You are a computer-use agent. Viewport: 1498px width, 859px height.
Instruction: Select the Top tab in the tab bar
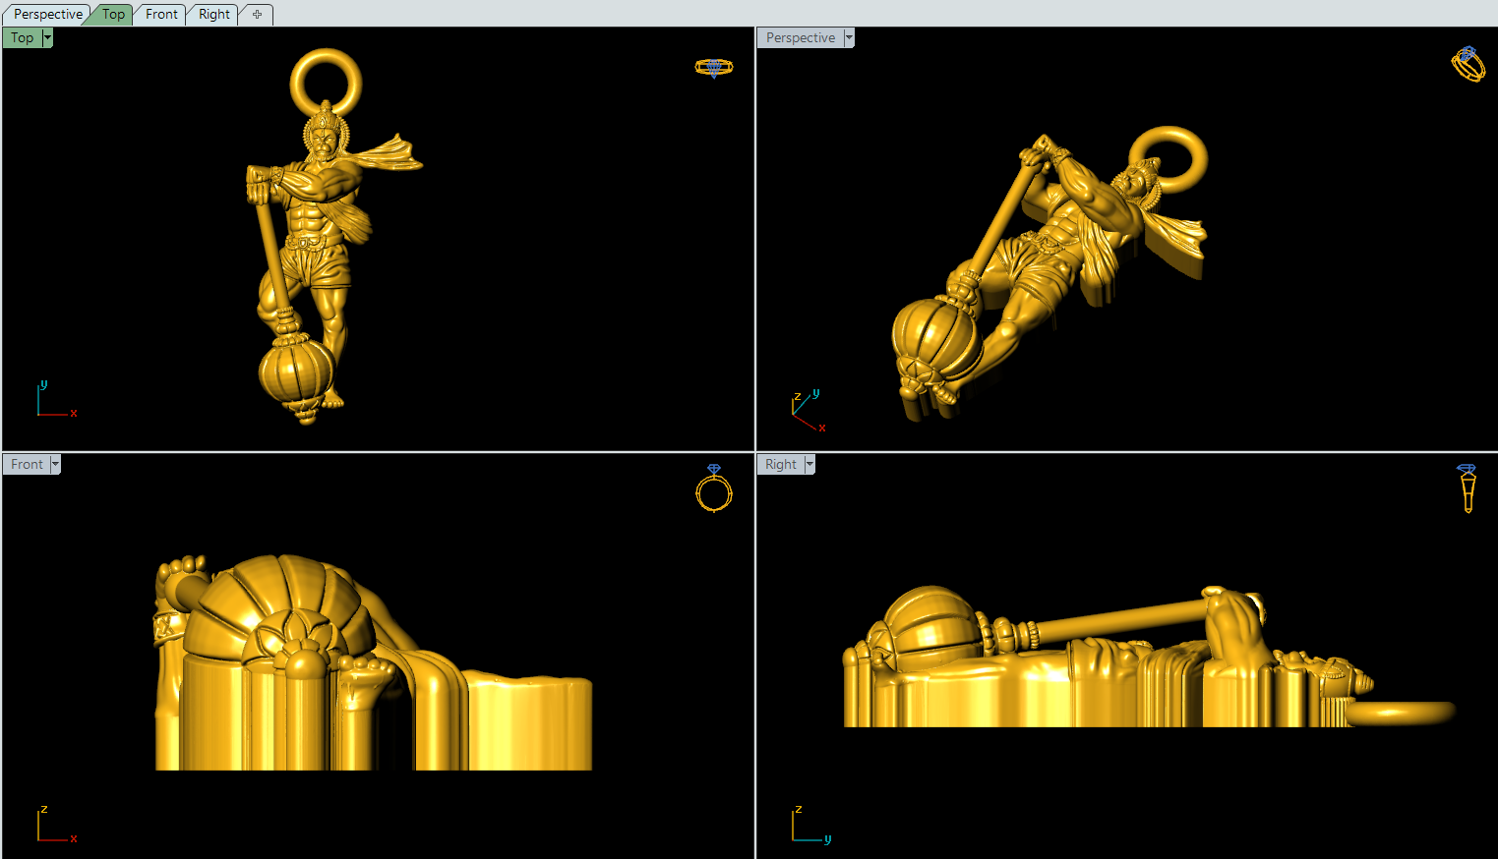(113, 15)
